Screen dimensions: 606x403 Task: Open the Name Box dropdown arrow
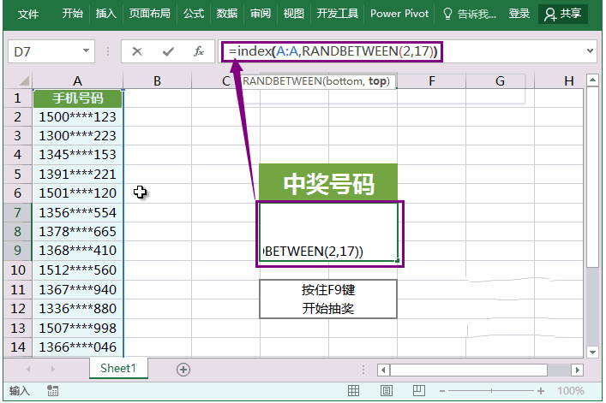coord(86,50)
